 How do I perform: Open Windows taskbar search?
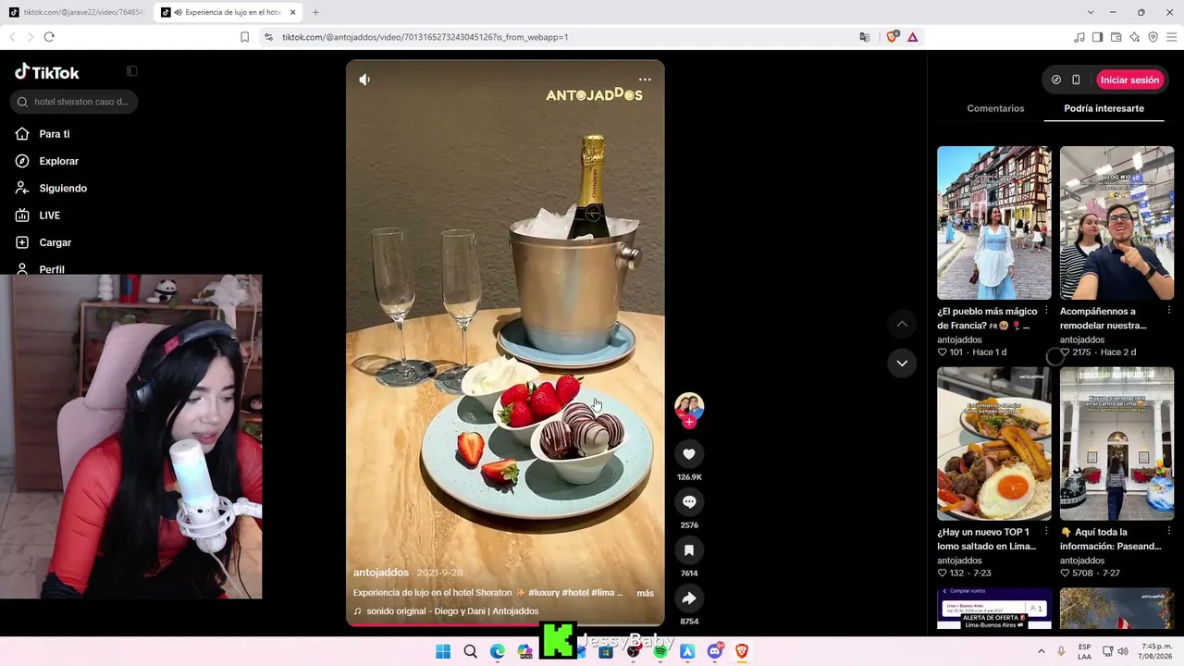tap(470, 651)
